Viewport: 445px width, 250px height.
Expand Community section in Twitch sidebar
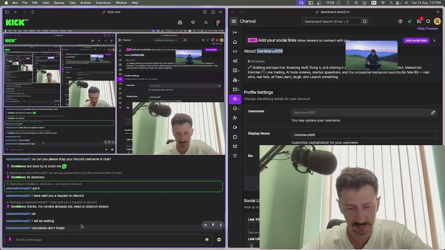pyautogui.click(x=236, y=80)
